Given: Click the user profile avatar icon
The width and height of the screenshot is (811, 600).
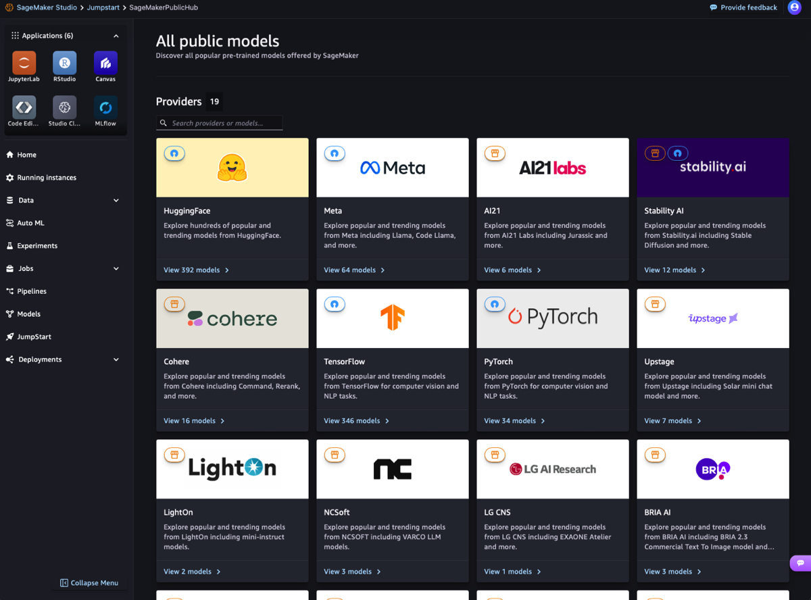Looking at the screenshot, I should [x=795, y=7].
